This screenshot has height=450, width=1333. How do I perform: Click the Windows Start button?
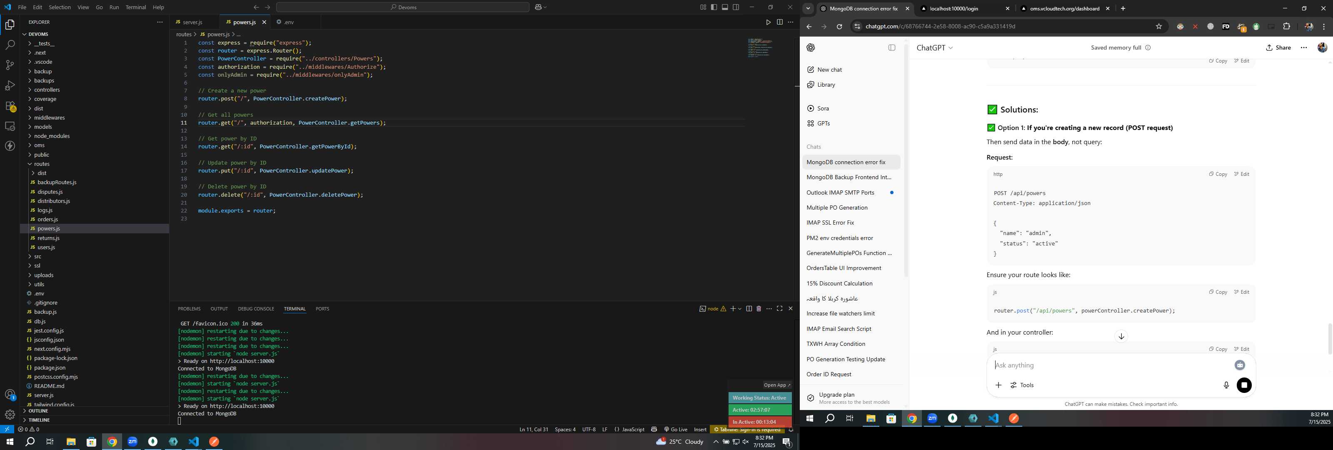coord(9,442)
